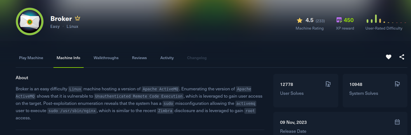The height and width of the screenshot is (135, 411).
Task: Click the 12778 user solves number
Action: (x=286, y=84)
